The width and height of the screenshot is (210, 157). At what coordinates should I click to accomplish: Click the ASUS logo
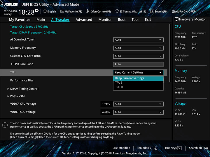11,4
